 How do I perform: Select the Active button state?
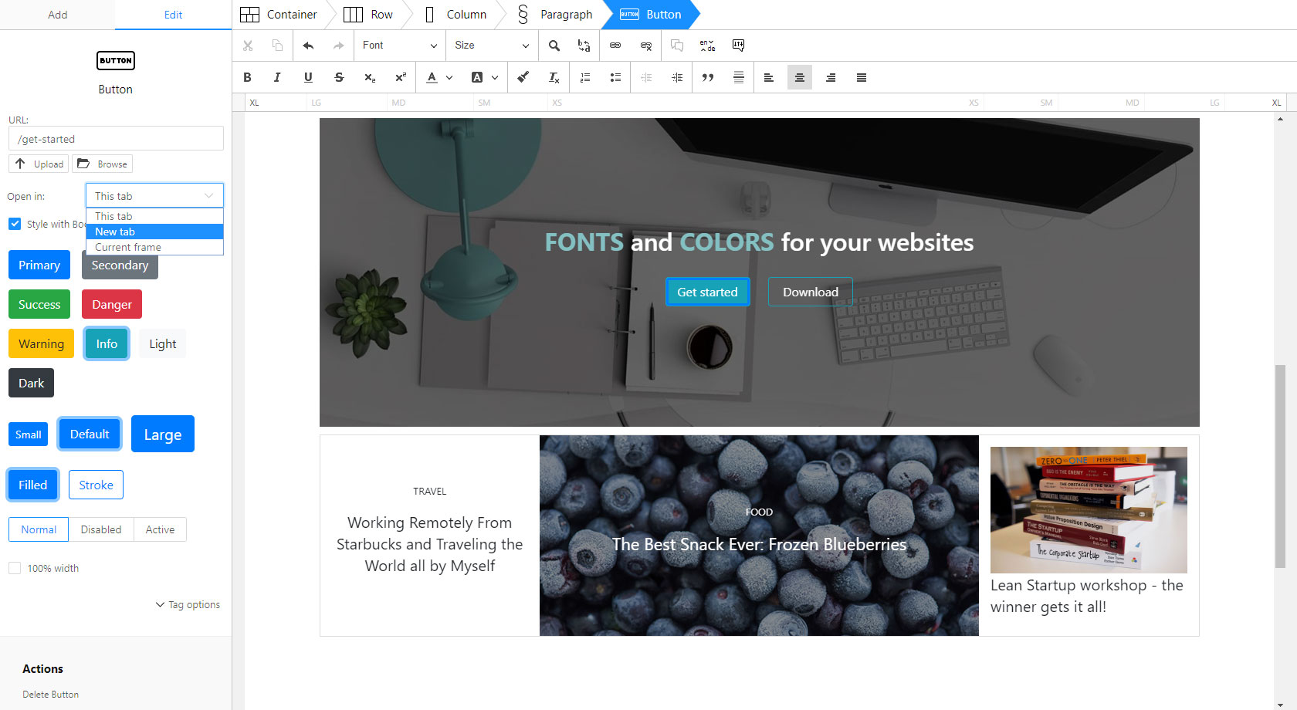pyautogui.click(x=160, y=529)
